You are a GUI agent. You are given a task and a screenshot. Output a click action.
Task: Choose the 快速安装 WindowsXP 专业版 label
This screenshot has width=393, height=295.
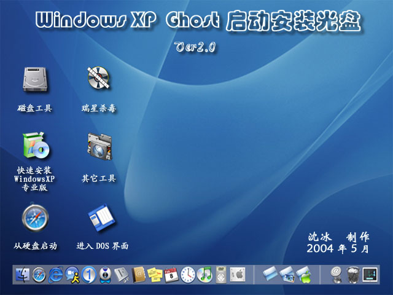[34, 179]
